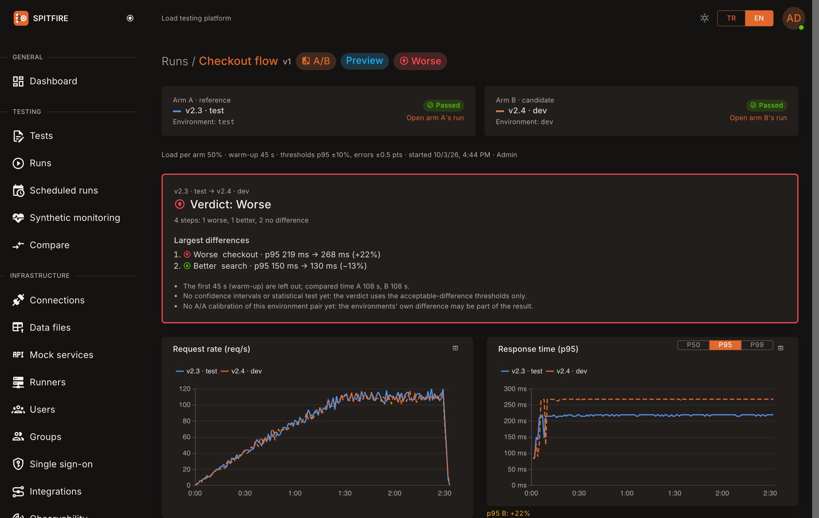The width and height of the screenshot is (819, 518).
Task: Click the Runs breadcrumb link
Action: point(174,61)
